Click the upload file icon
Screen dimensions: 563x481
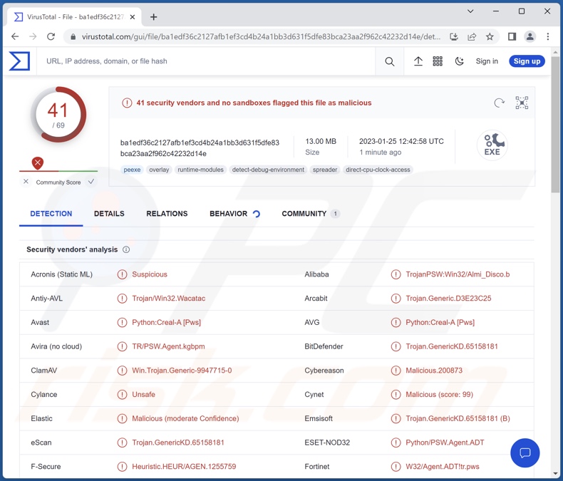418,61
